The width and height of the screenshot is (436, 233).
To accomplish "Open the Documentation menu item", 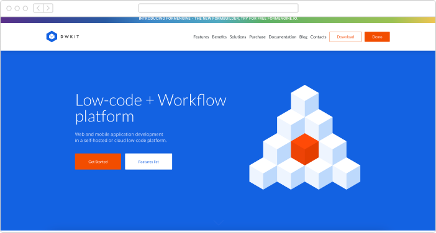I will (x=283, y=37).
